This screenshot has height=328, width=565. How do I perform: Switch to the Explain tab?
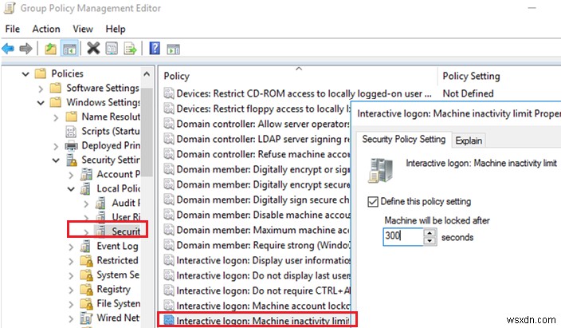(x=469, y=140)
